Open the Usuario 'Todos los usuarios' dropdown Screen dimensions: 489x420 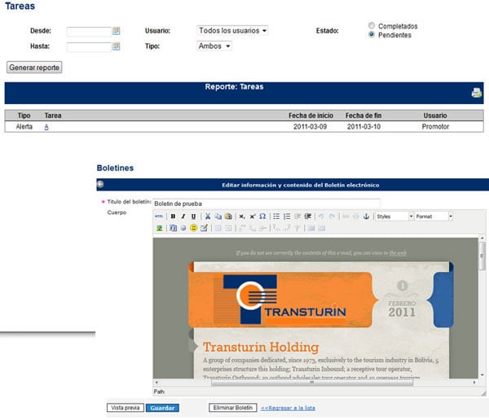coord(232,30)
